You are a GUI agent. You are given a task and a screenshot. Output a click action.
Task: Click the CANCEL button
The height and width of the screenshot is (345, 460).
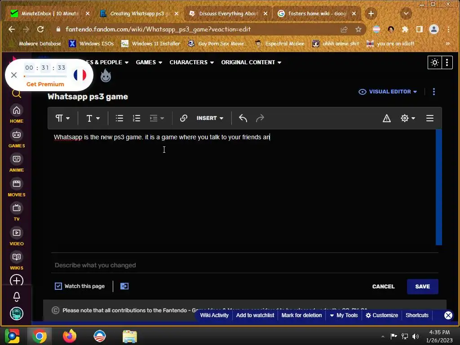click(x=383, y=287)
